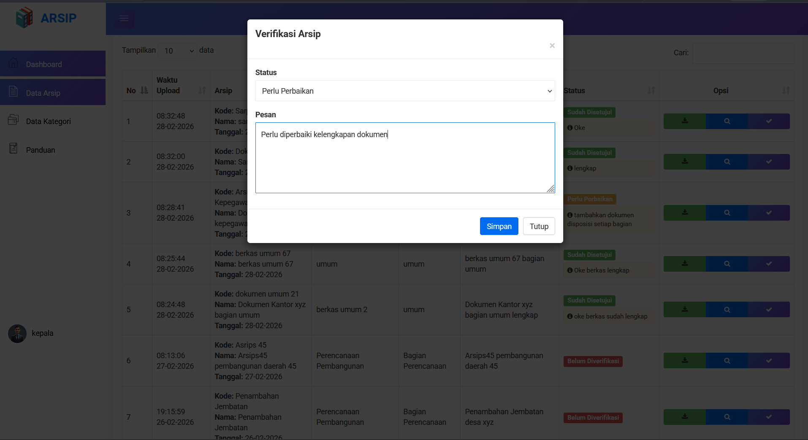Download the Asrips 45 archive
Image resolution: width=808 pixels, height=440 pixels.
[x=685, y=360]
